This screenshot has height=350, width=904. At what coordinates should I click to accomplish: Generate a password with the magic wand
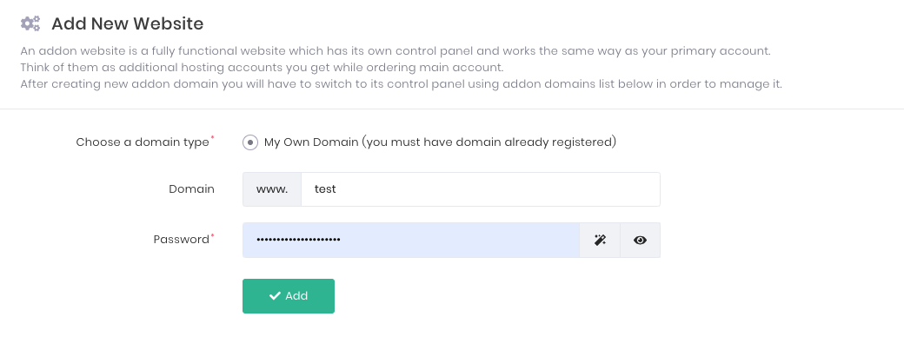click(x=600, y=241)
